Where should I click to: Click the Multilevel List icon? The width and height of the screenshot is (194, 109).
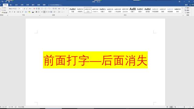49,9
